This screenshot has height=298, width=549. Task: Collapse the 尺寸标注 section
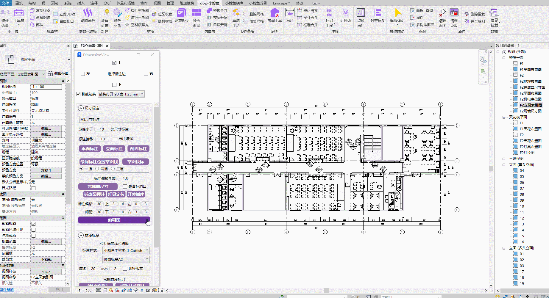pyautogui.click(x=81, y=108)
